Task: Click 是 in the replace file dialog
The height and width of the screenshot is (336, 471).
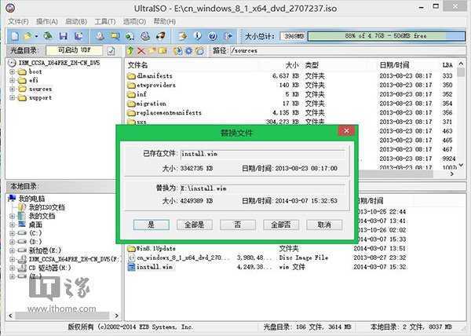Action: [152, 225]
